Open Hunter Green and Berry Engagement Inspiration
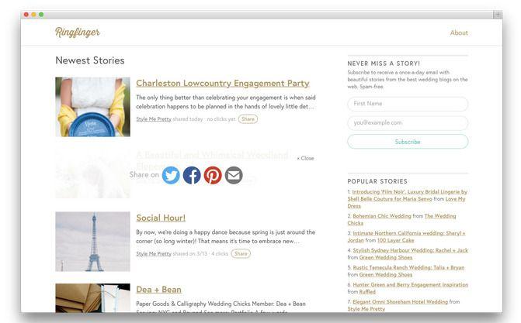 (410, 285)
